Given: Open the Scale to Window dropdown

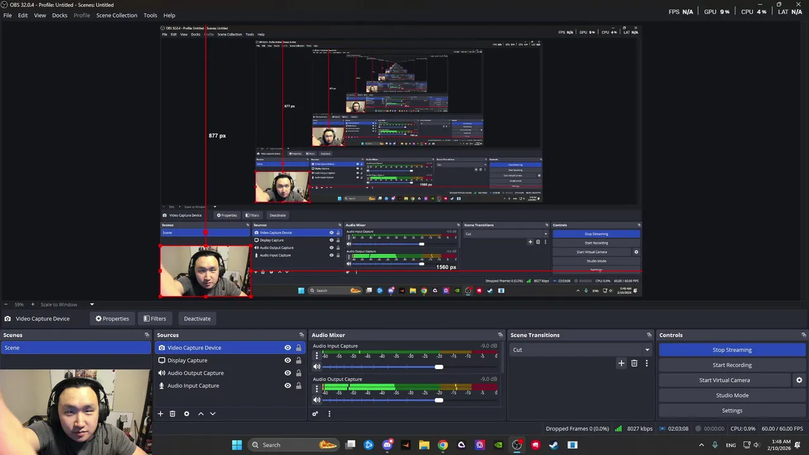Looking at the screenshot, I should [67, 305].
